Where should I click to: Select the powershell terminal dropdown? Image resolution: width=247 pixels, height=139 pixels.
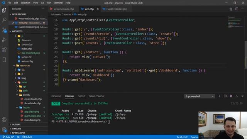[x=200, y=96]
